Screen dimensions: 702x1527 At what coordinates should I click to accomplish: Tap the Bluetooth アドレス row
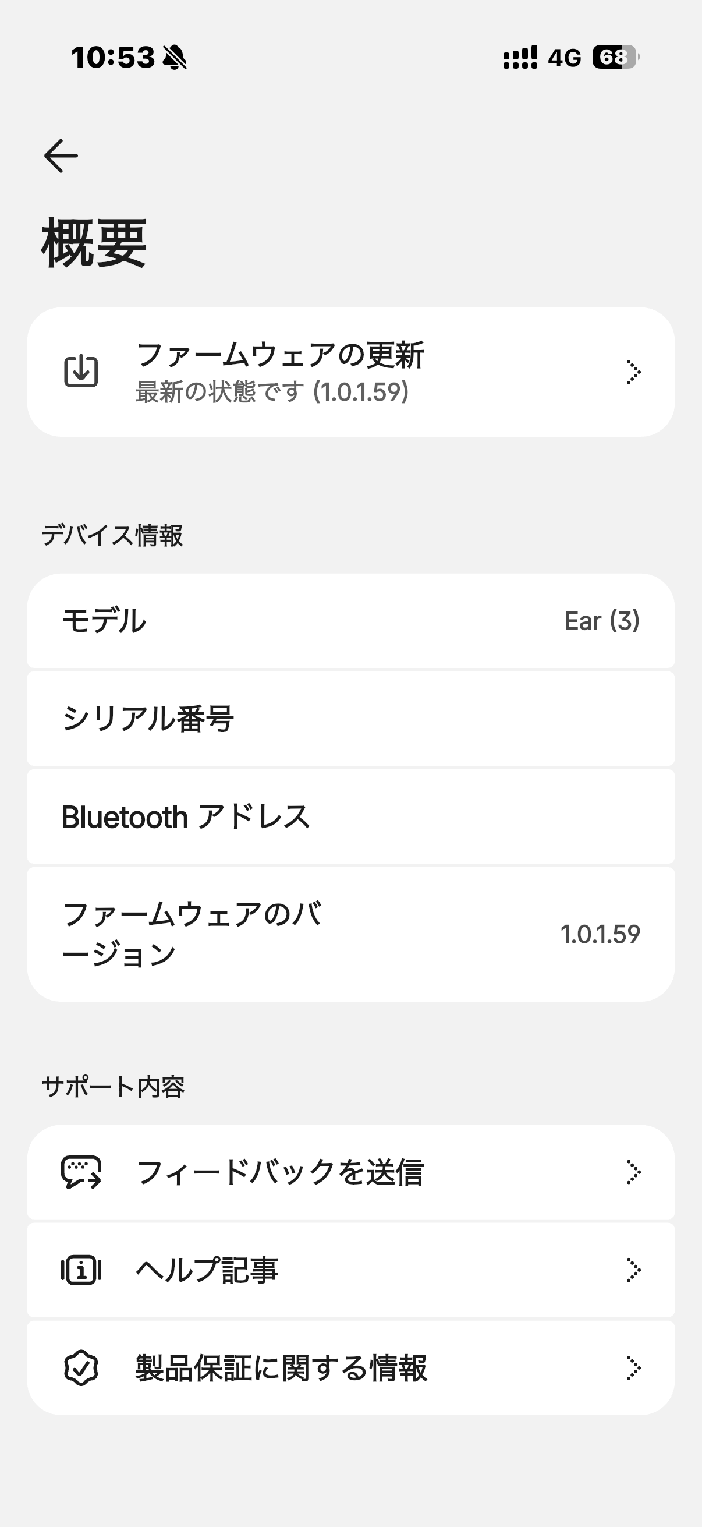point(350,816)
